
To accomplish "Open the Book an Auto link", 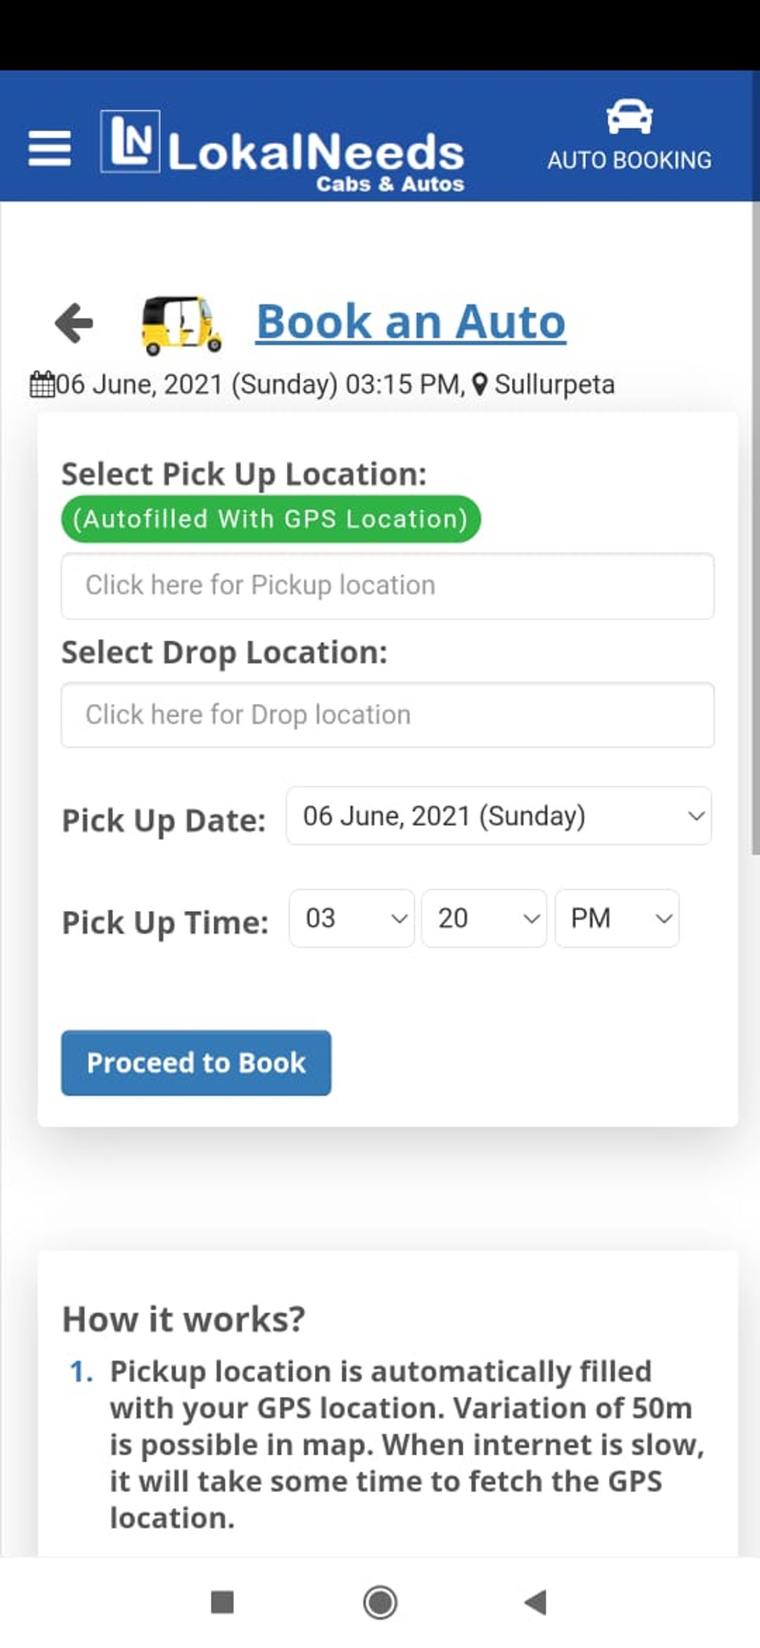I will tap(411, 322).
